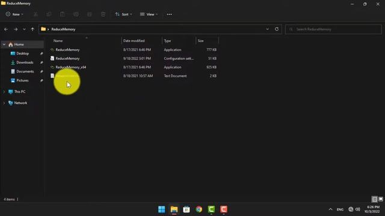
Task: Click the Cut toolbar icon
Action: pos(35,14)
